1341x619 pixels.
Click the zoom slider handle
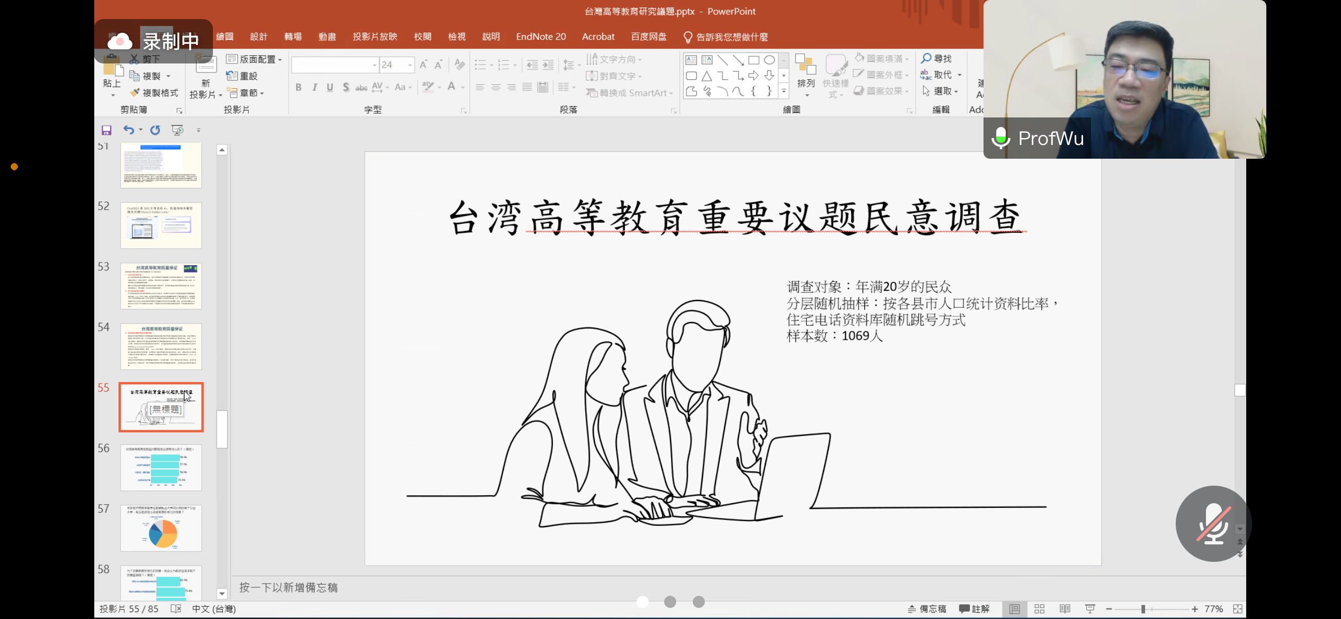tap(1143, 609)
